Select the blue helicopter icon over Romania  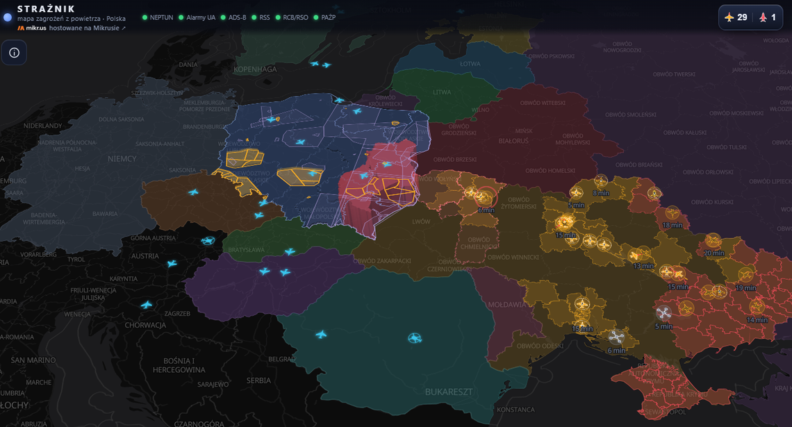(415, 338)
